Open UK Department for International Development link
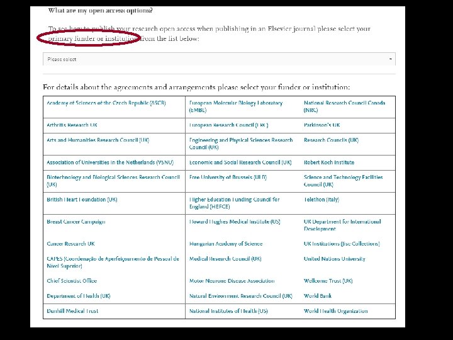This screenshot has width=453, height=340. (342, 225)
